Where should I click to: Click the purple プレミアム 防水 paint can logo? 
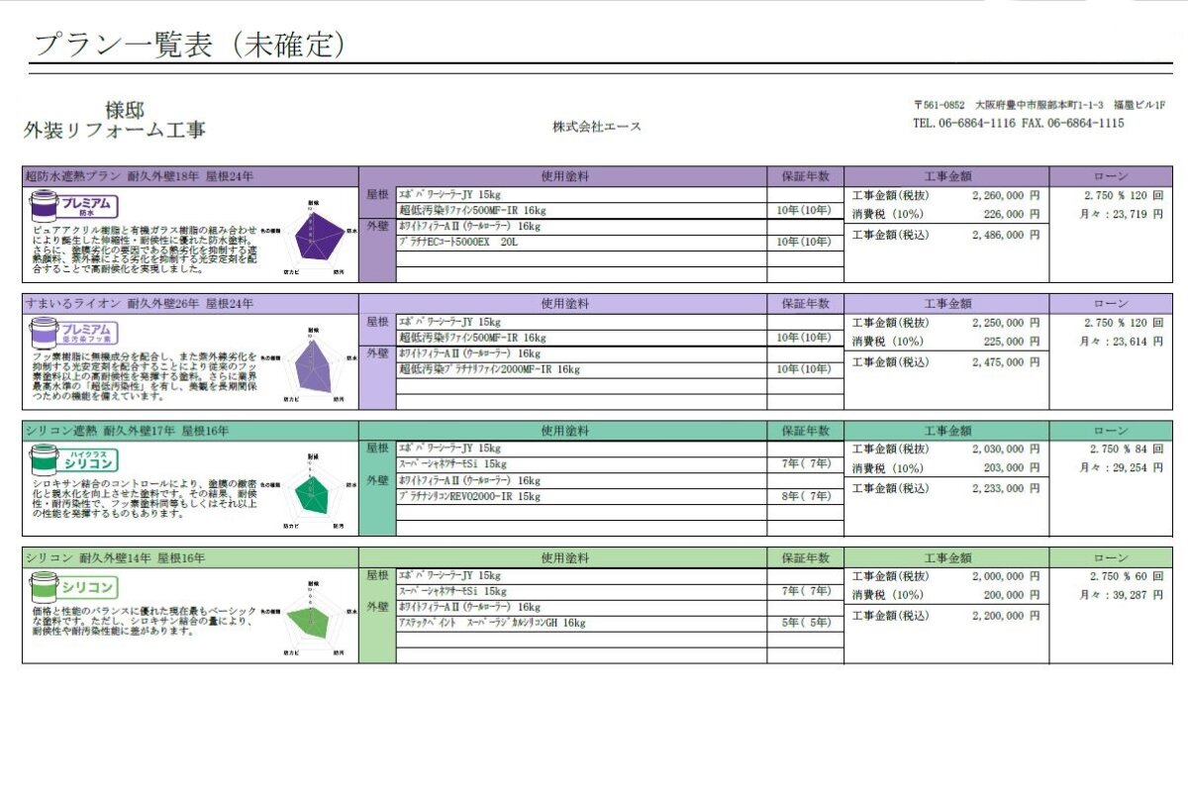[x=75, y=205]
